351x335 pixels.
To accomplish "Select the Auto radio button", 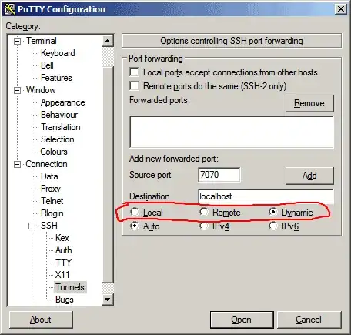I will (134, 226).
